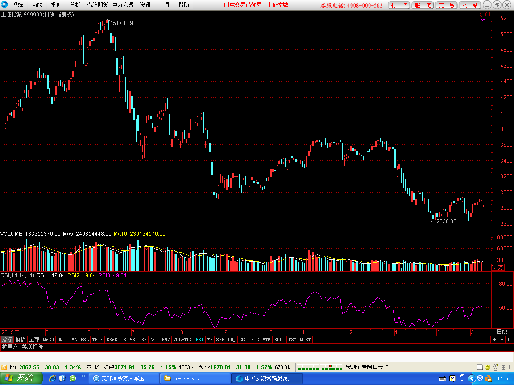Click the list-panel icon in status bar
514x385 pixels.
point(479,367)
